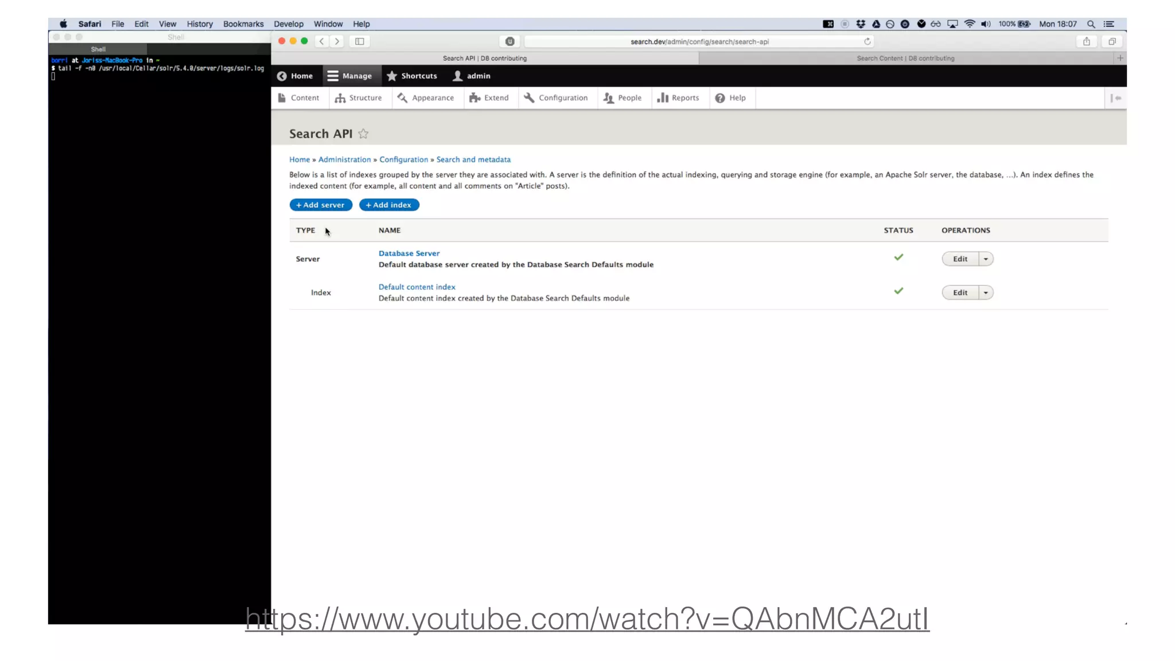Viewport: 1175px width, 661px height.
Task: Edit the Default content index
Action: coord(960,293)
